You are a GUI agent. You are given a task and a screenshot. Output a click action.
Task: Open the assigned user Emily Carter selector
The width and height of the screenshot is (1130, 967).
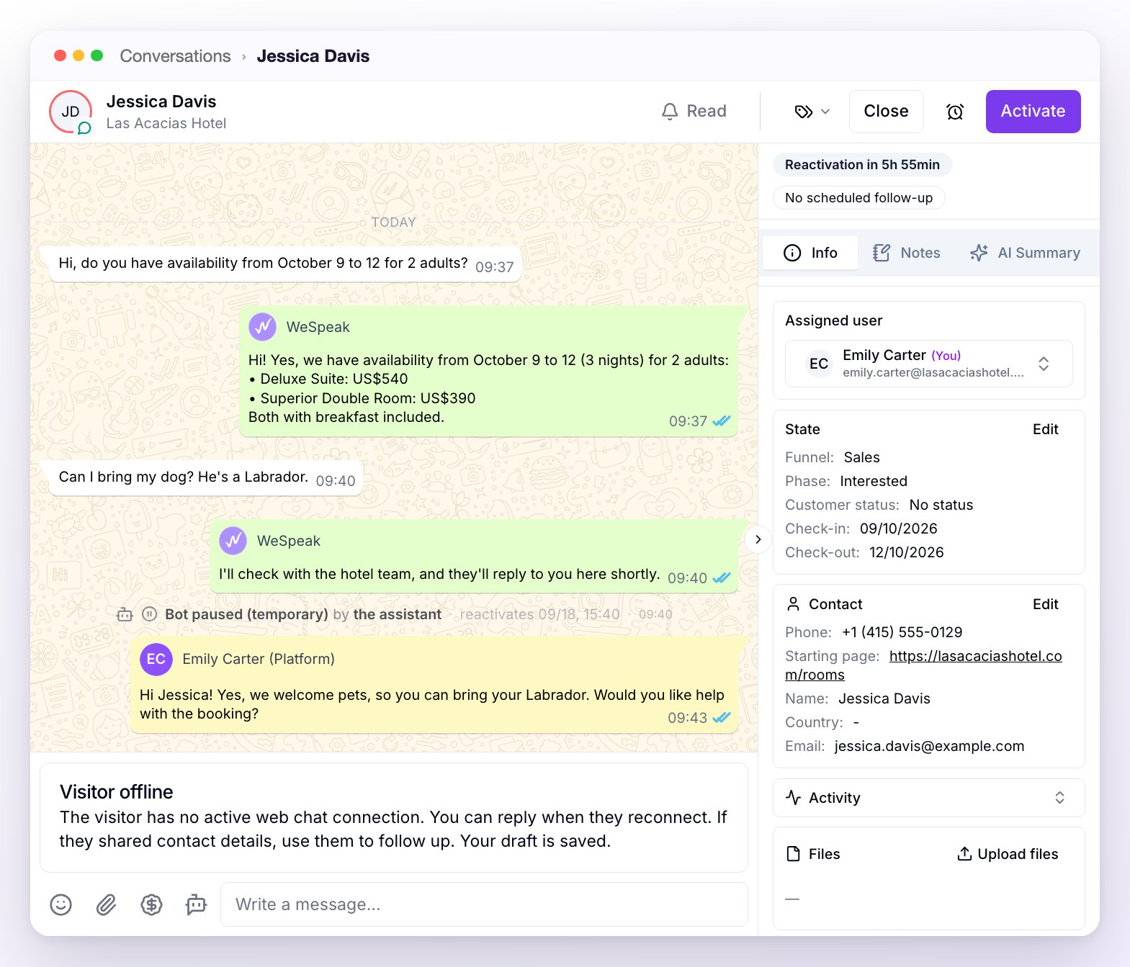tap(928, 364)
